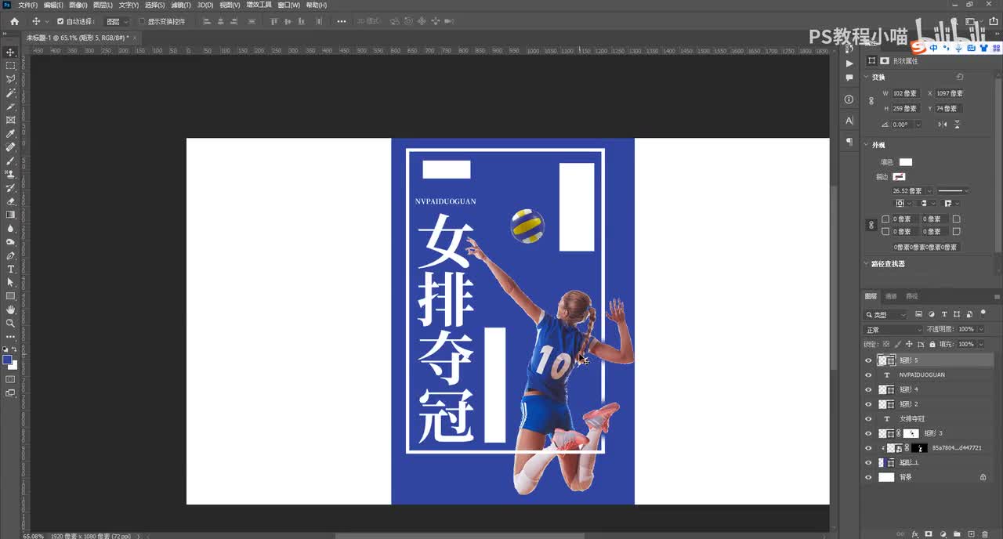Flip horizontally icon in Transform section
The height and width of the screenshot is (539, 1003).
(x=943, y=125)
